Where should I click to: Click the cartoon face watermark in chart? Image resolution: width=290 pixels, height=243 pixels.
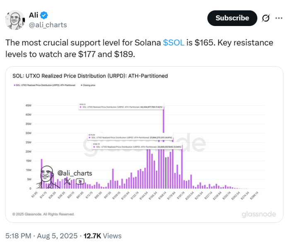coord(46,176)
